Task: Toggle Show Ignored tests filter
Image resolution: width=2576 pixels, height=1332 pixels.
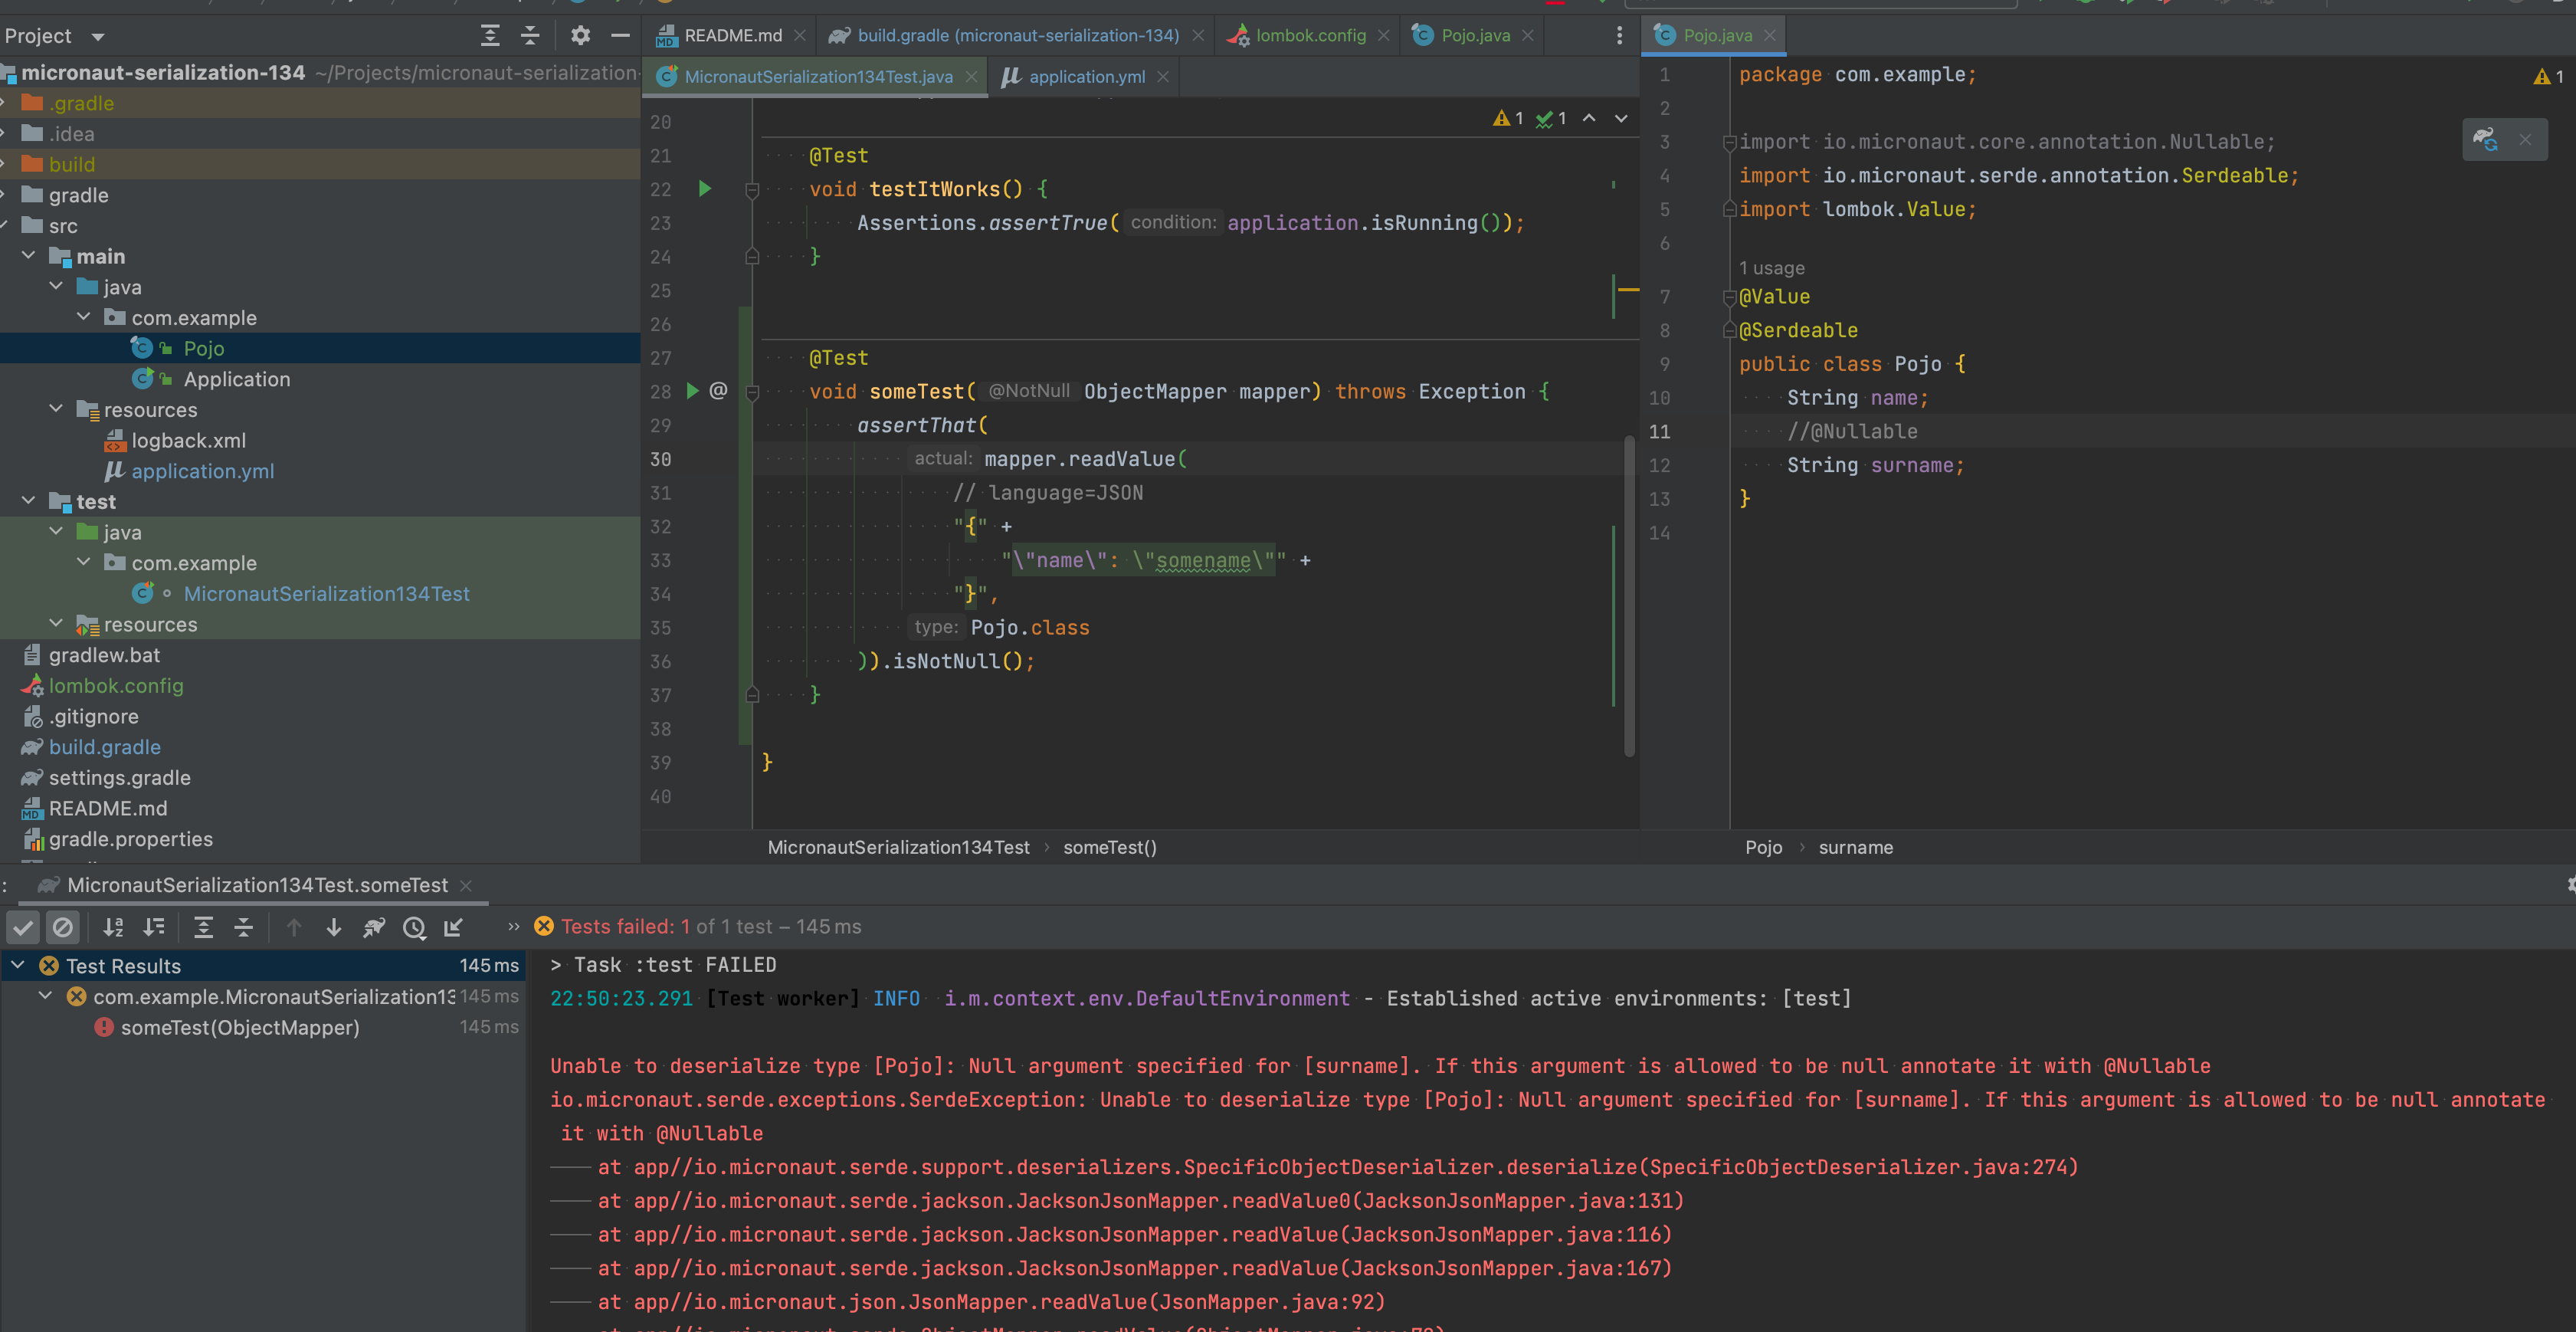Action: tap(63, 927)
